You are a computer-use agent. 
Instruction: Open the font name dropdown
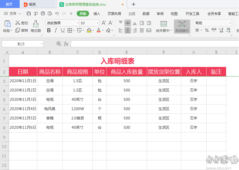[78, 23]
